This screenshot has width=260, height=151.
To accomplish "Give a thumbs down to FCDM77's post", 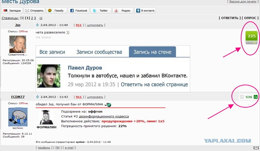I will tap(242, 97).
